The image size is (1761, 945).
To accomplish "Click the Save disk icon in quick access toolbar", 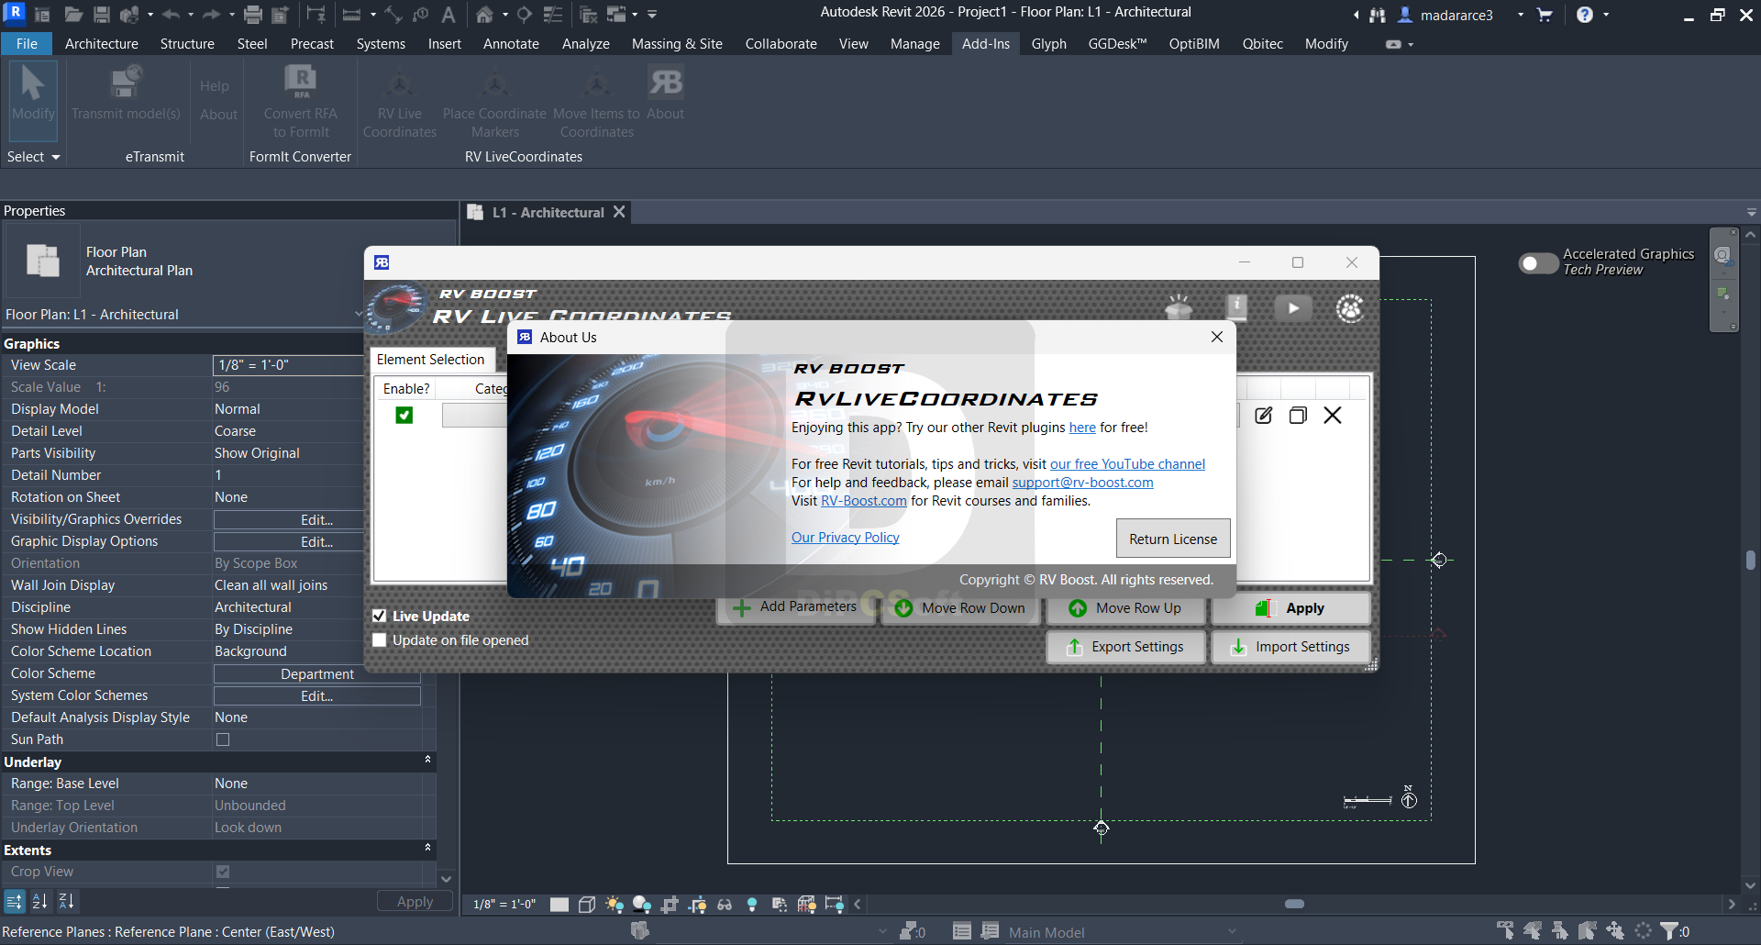I will pos(102,15).
